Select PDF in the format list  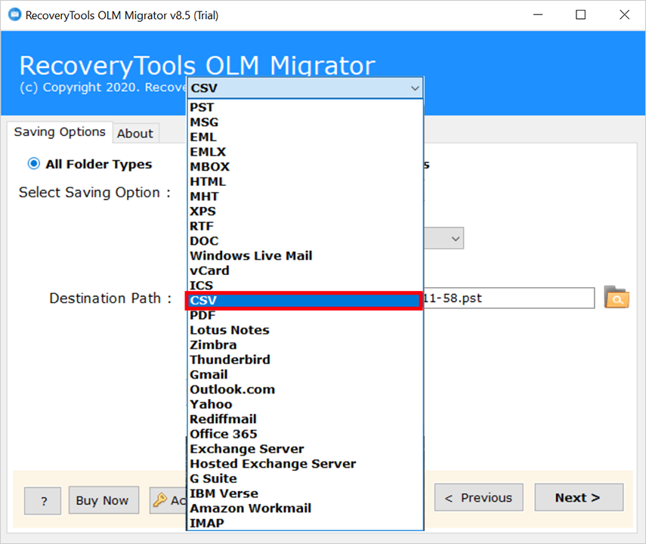pyautogui.click(x=305, y=315)
